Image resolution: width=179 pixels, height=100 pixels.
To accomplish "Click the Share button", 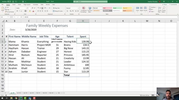I will coord(164,4).
